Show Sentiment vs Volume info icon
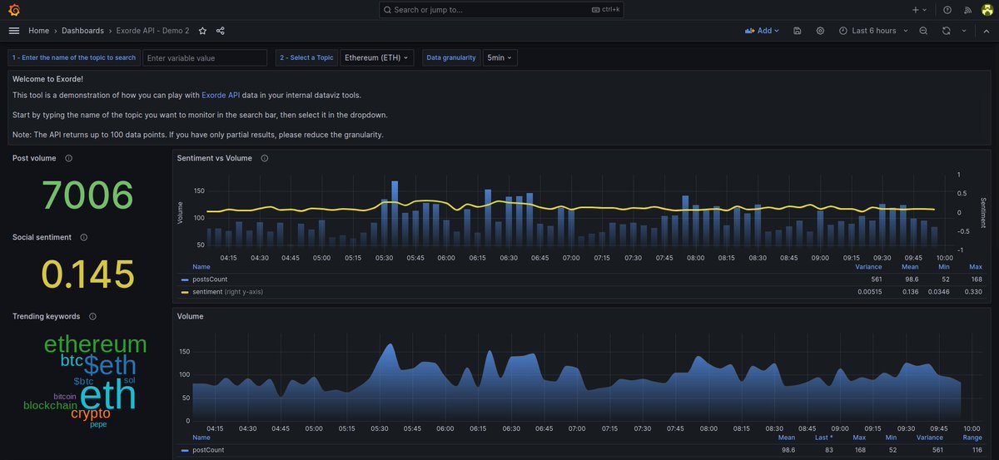Image resolution: width=999 pixels, height=460 pixels. [x=265, y=158]
